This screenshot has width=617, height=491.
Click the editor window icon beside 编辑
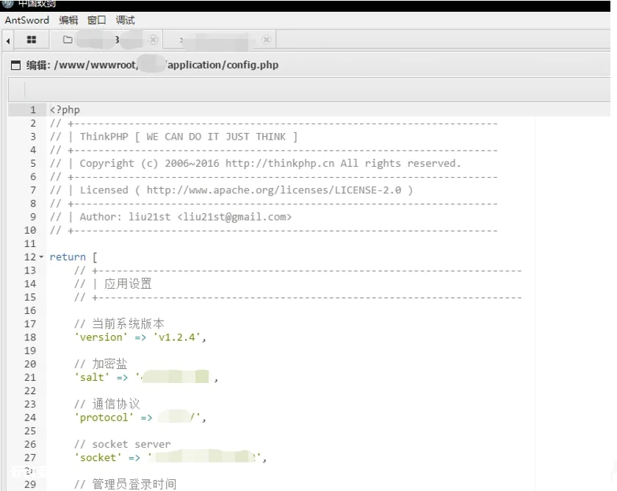point(15,65)
